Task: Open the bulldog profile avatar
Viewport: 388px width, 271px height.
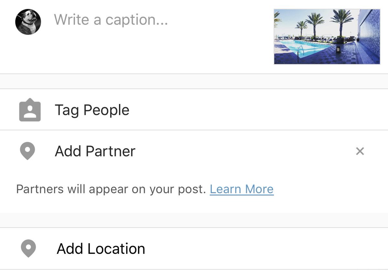Action: coord(28,22)
